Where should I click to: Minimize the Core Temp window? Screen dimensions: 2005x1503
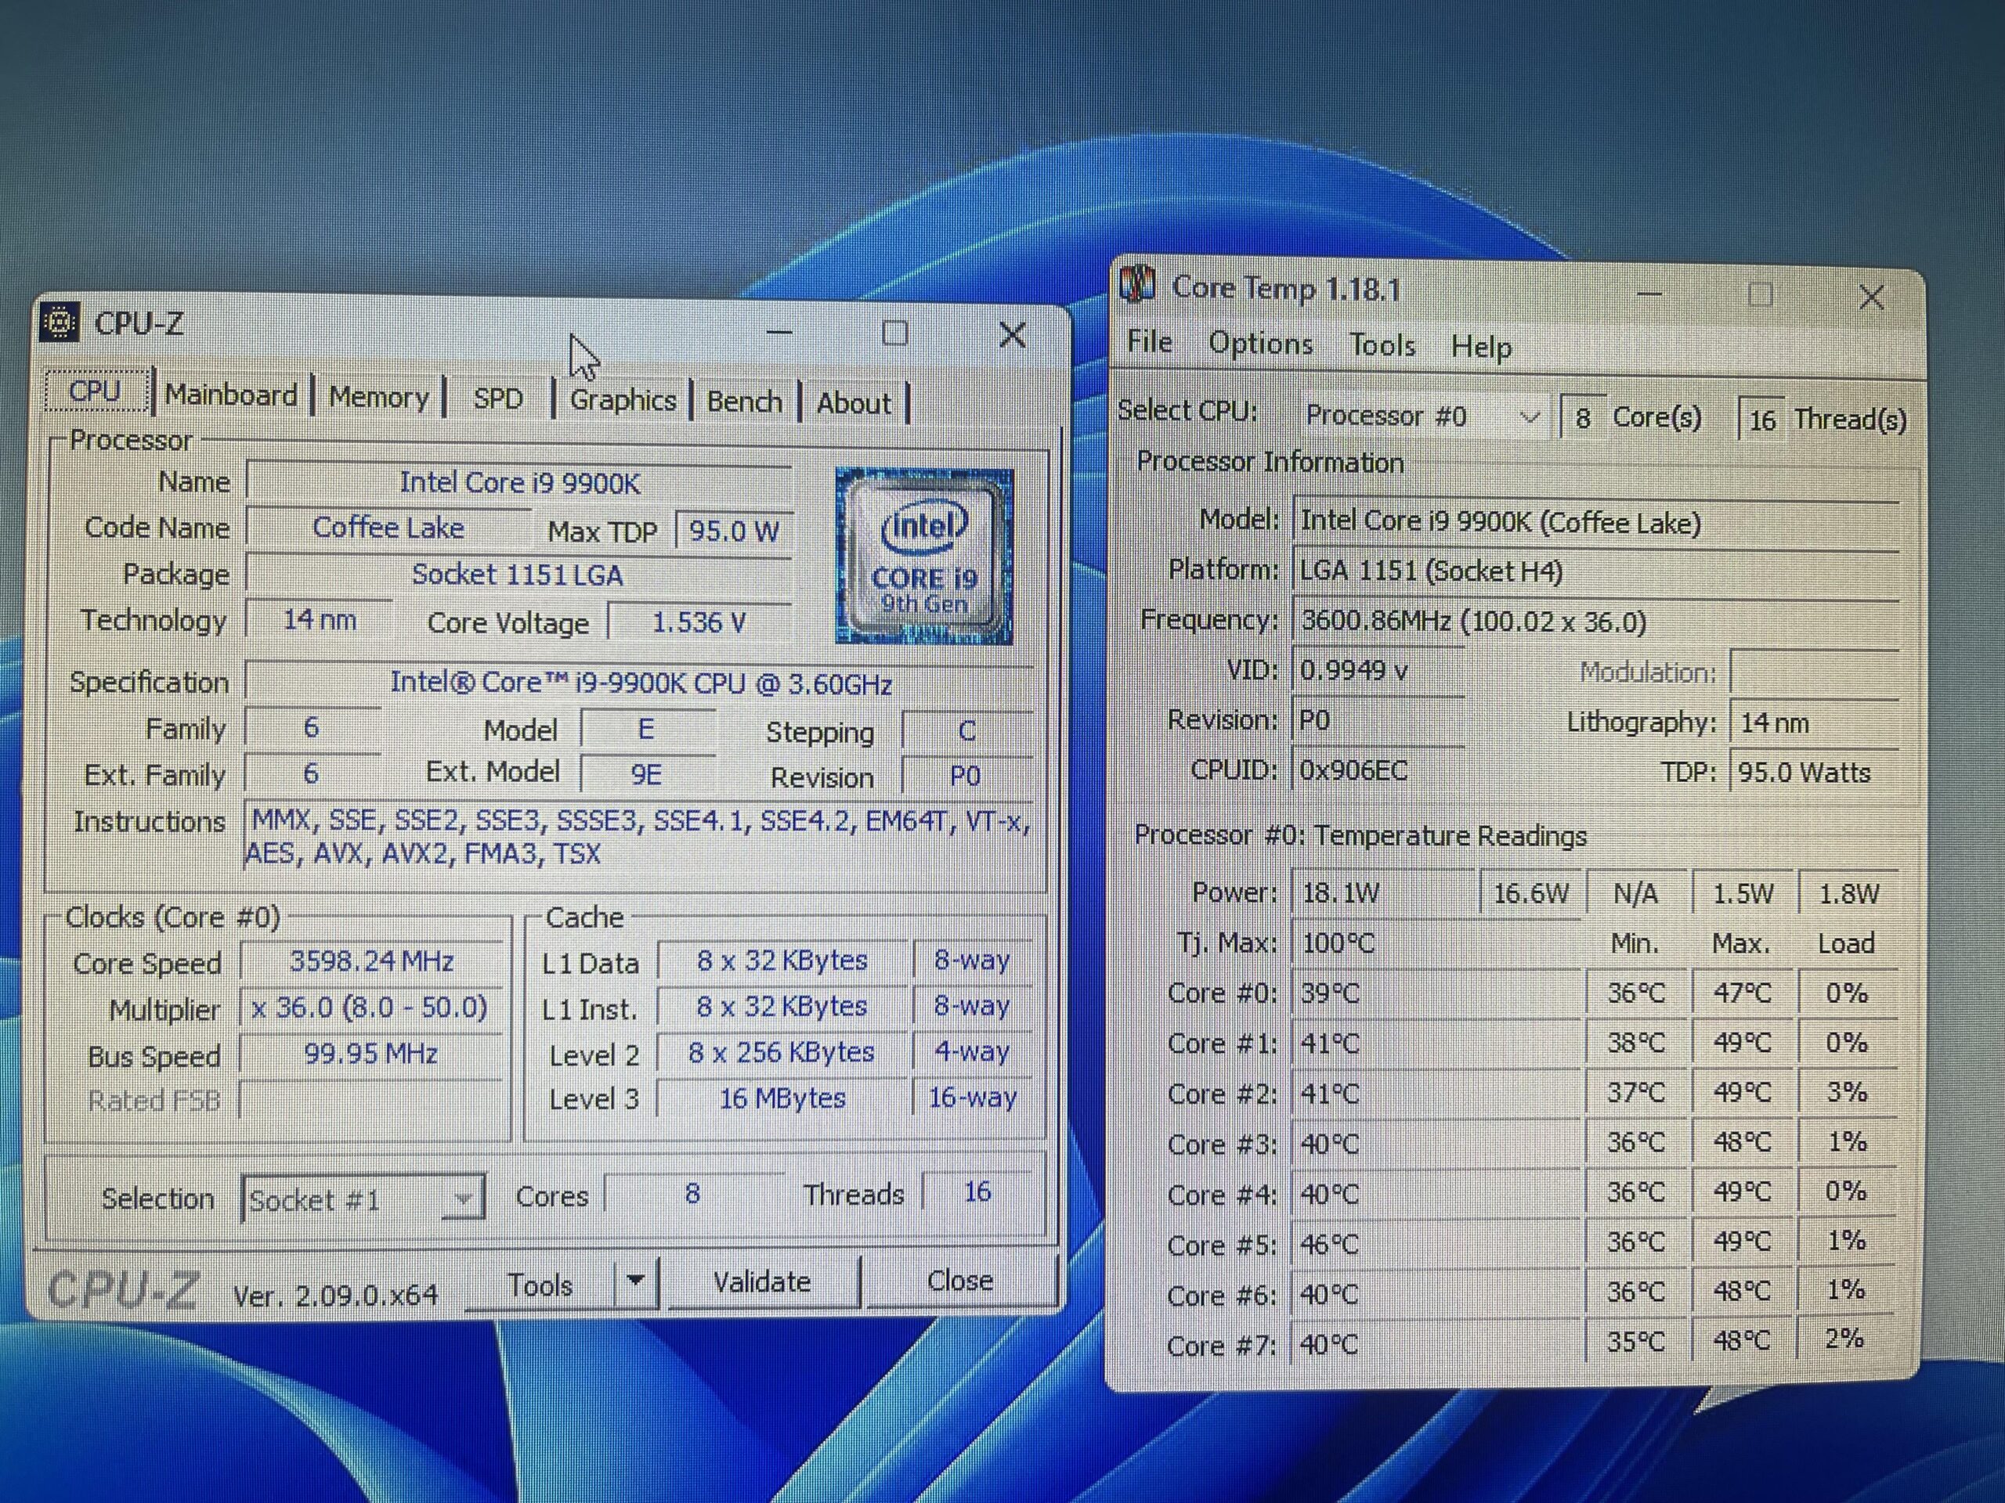[x=1649, y=294]
